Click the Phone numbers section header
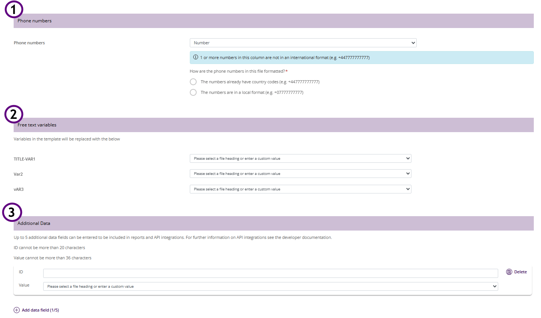541x318 pixels. (274, 21)
